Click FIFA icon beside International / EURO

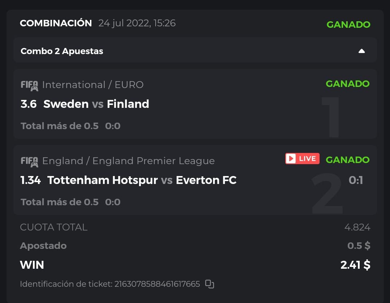29,85
